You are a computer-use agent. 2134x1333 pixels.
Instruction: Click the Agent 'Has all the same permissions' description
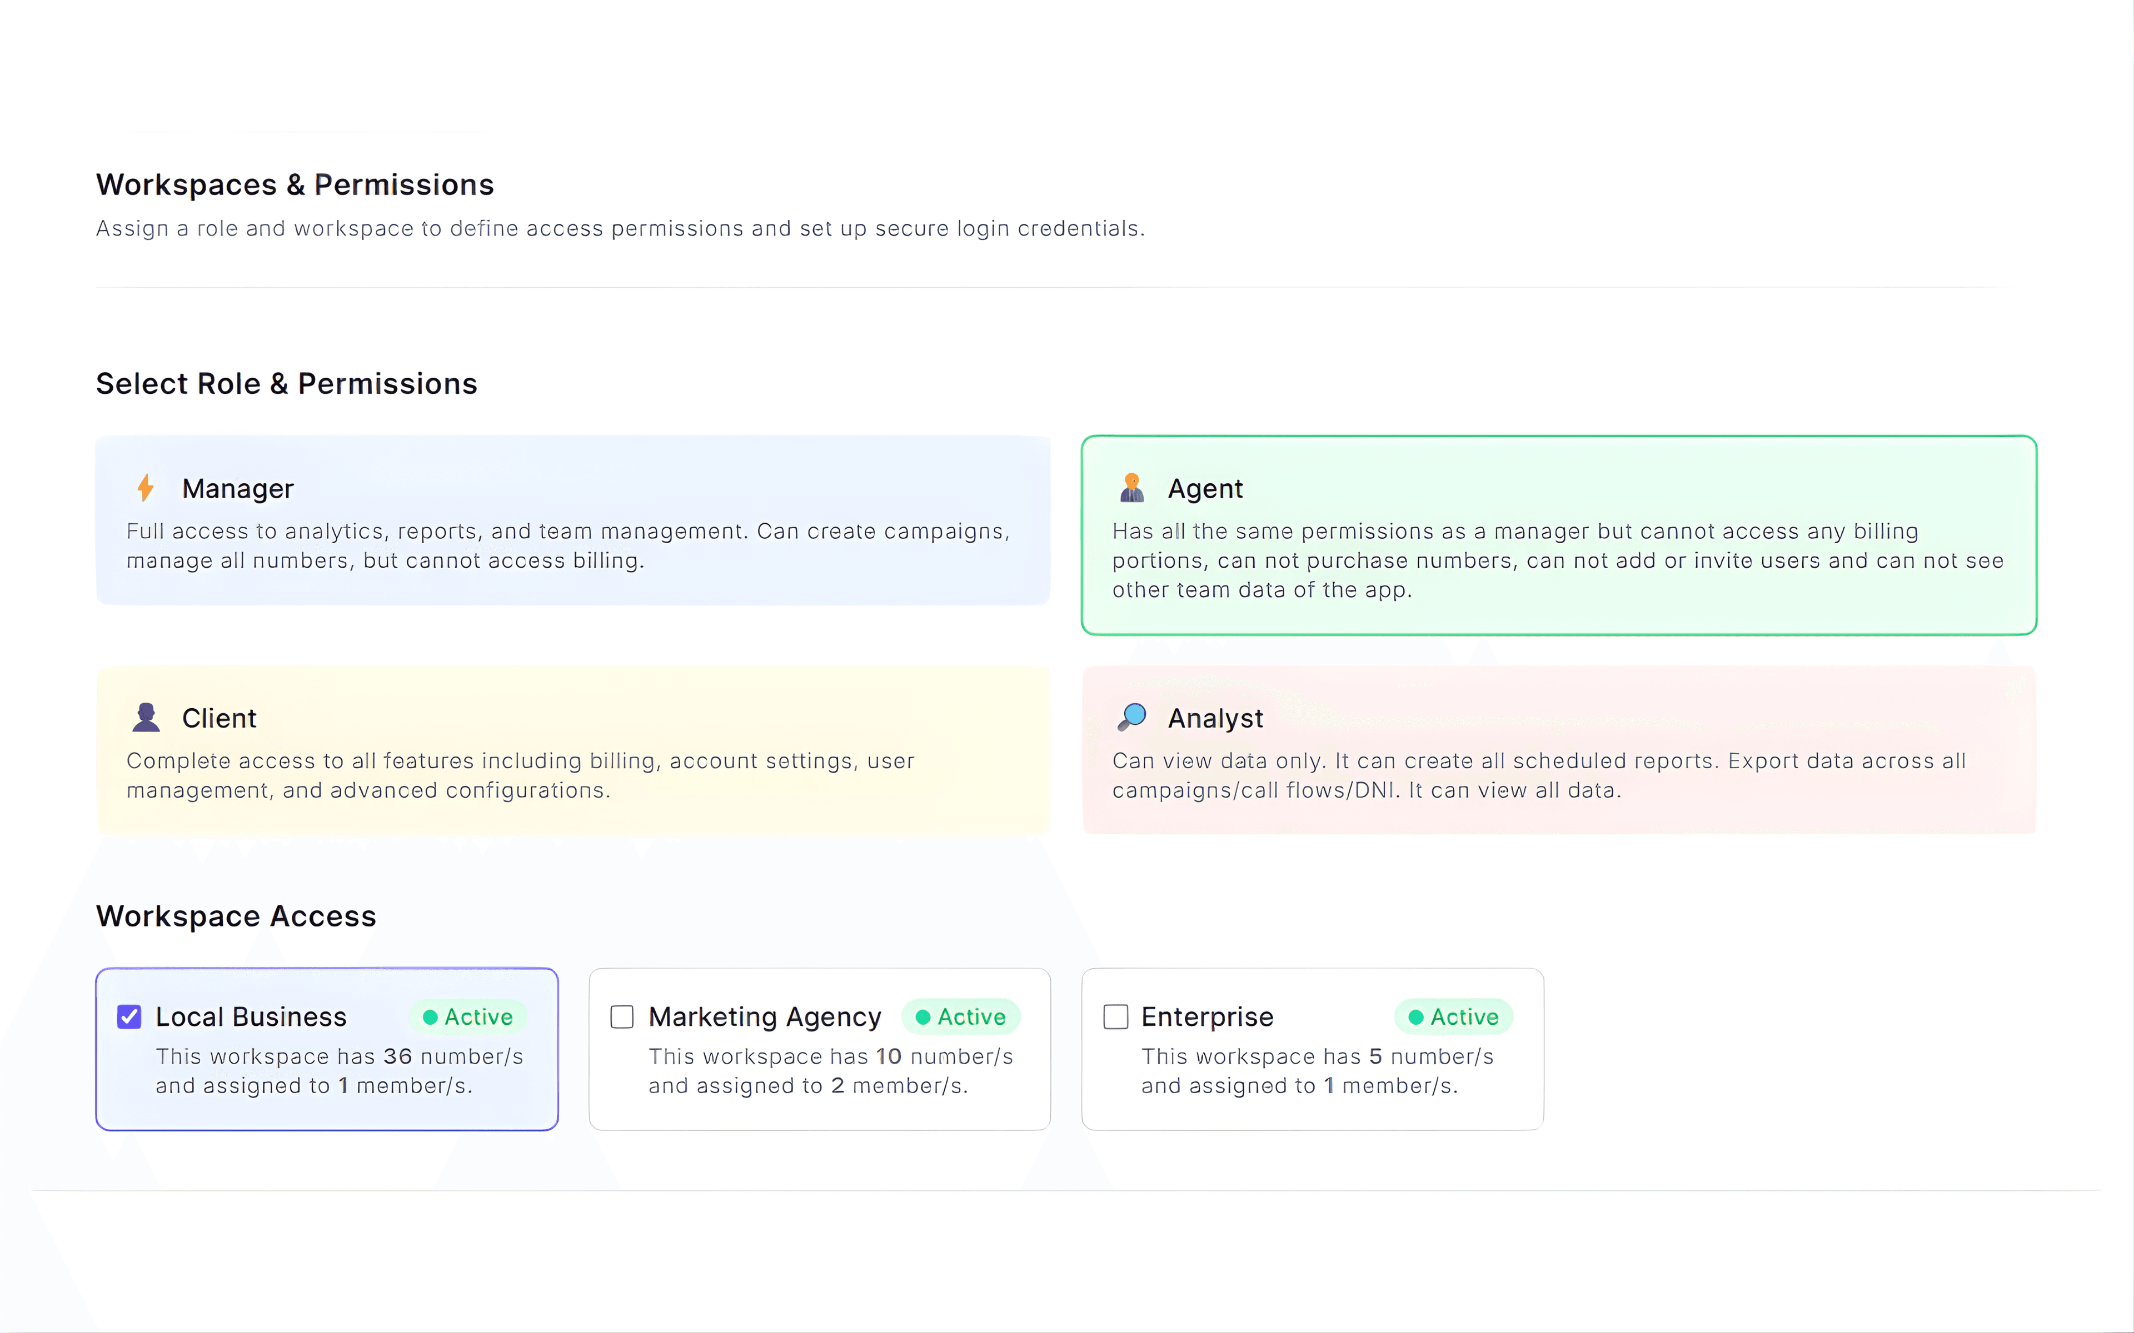1558,560
